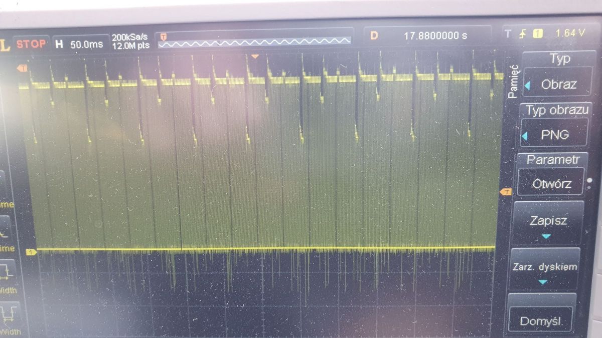Tap the rising edge trigger type icon
The image size is (602, 338).
523,34
